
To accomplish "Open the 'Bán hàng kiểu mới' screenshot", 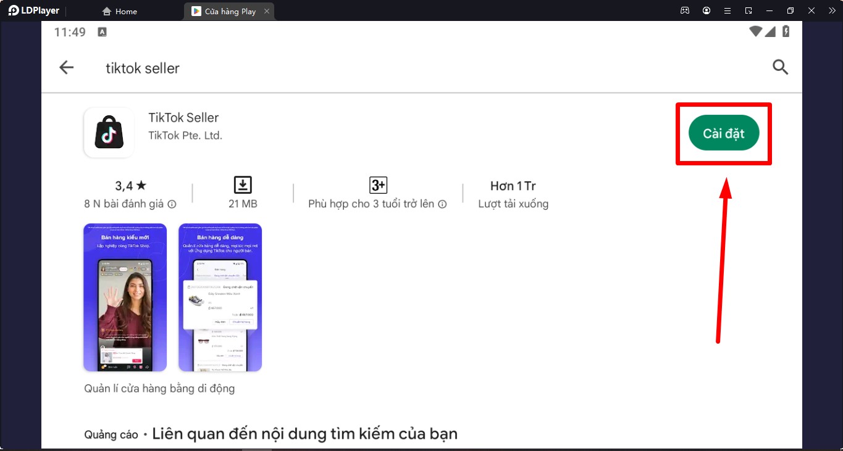I will tap(125, 297).
